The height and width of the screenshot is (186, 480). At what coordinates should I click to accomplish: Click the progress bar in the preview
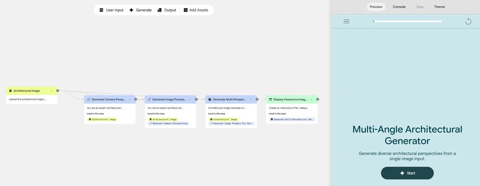pyautogui.click(x=407, y=21)
